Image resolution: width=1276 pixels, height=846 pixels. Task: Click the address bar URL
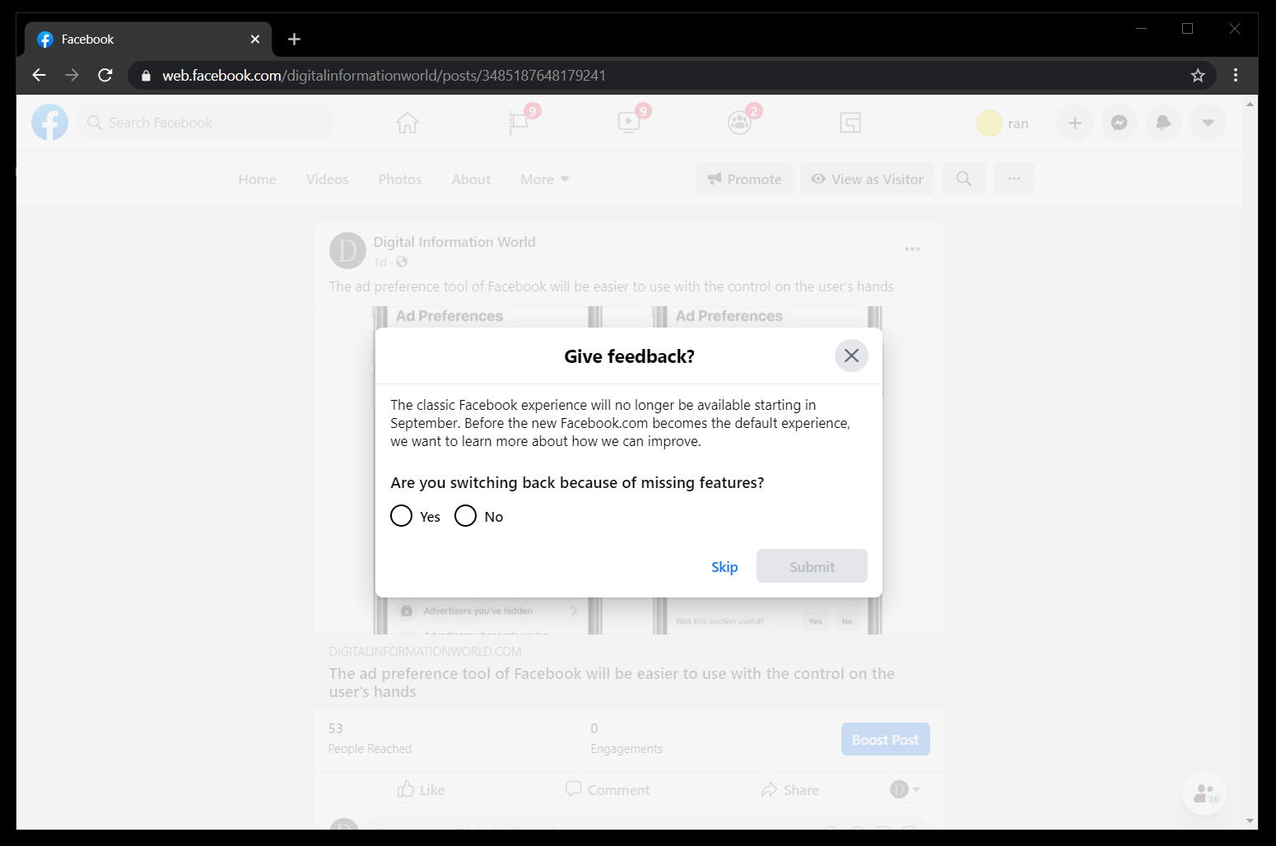point(384,76)
